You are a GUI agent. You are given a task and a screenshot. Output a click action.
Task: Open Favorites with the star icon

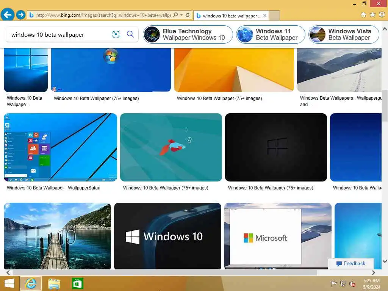(372, 15)
